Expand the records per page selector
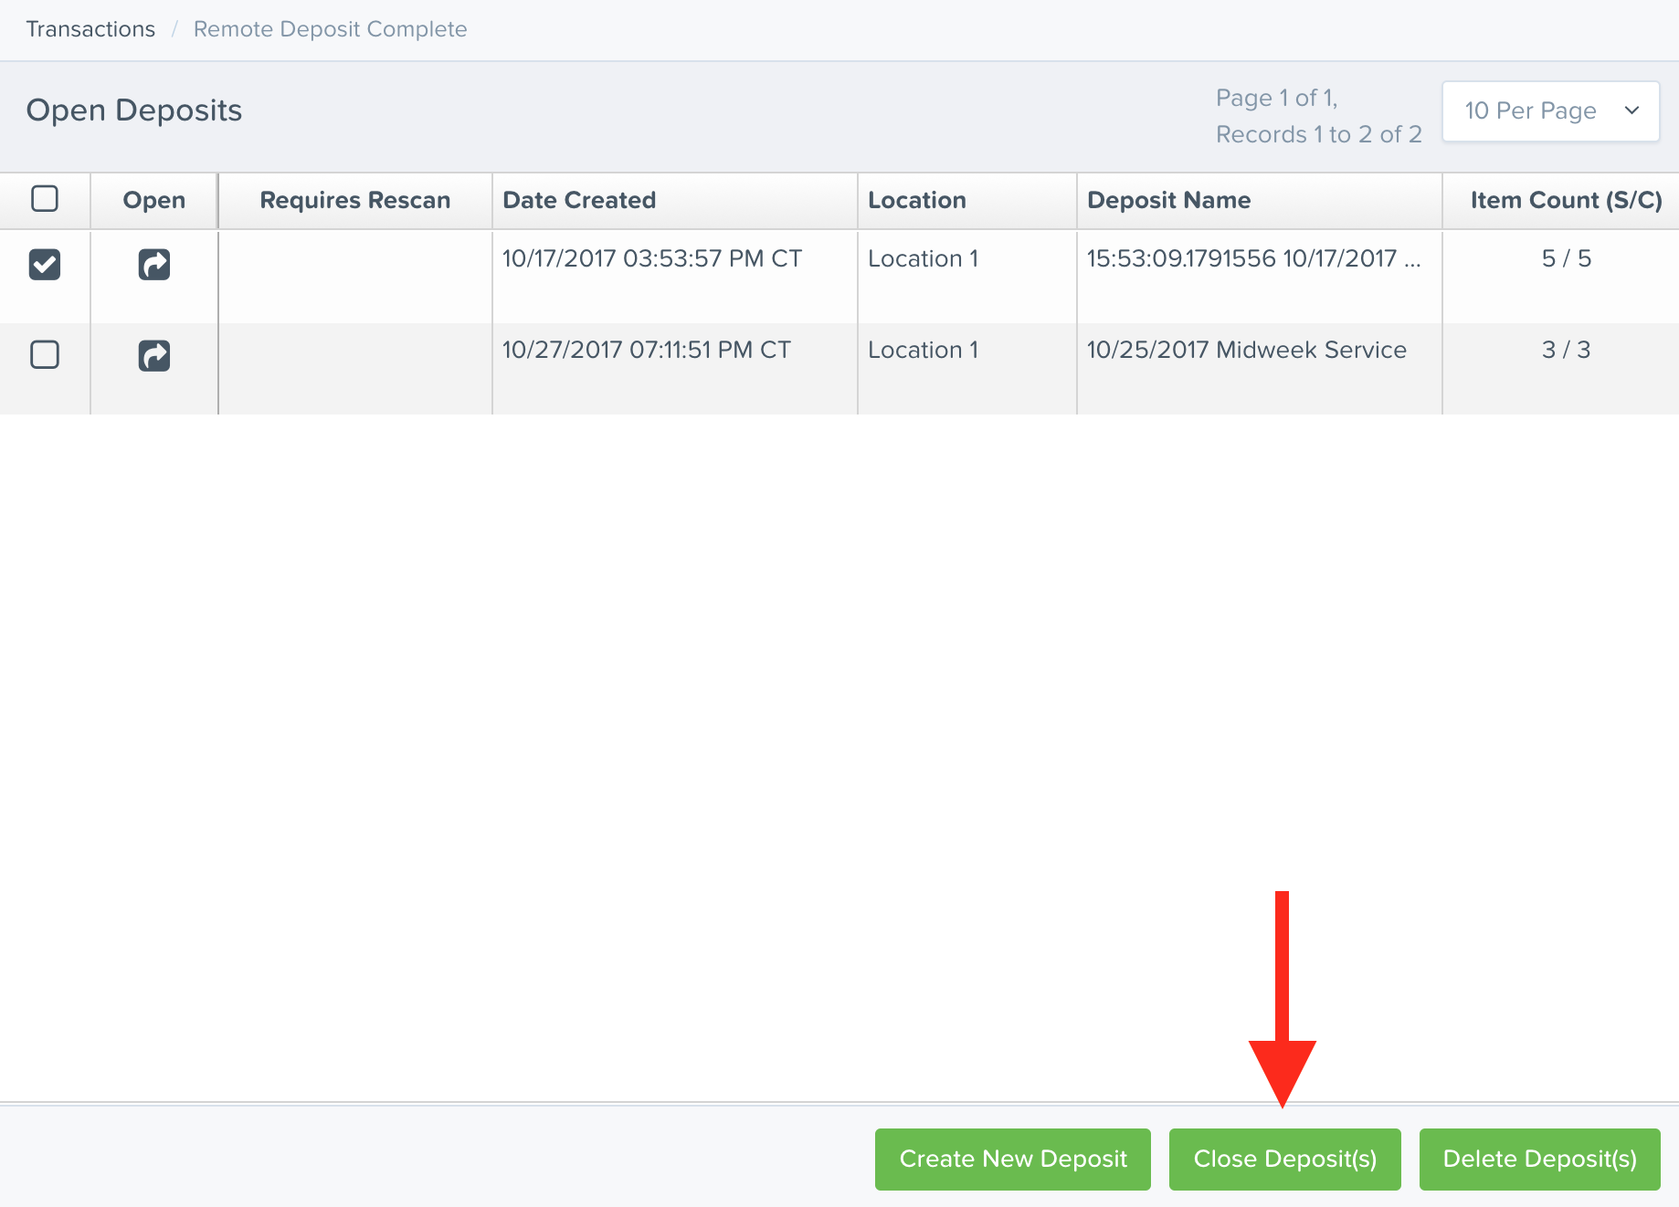 (x=1549, y=110)
